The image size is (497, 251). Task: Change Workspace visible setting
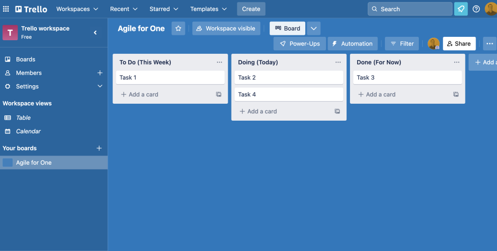click(x=226, y=29)
